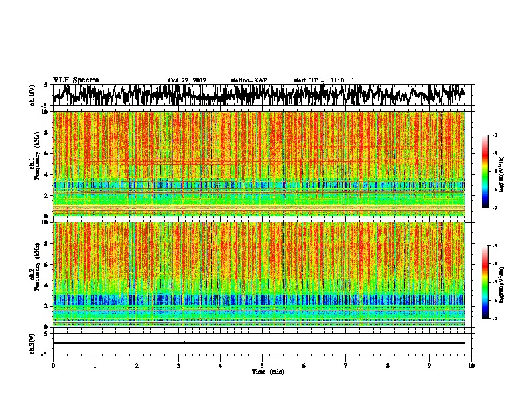Viewport: 531px width, 410px height.
Task: Click the 'VLF Spectra' title text
Action: coord(76,80)
